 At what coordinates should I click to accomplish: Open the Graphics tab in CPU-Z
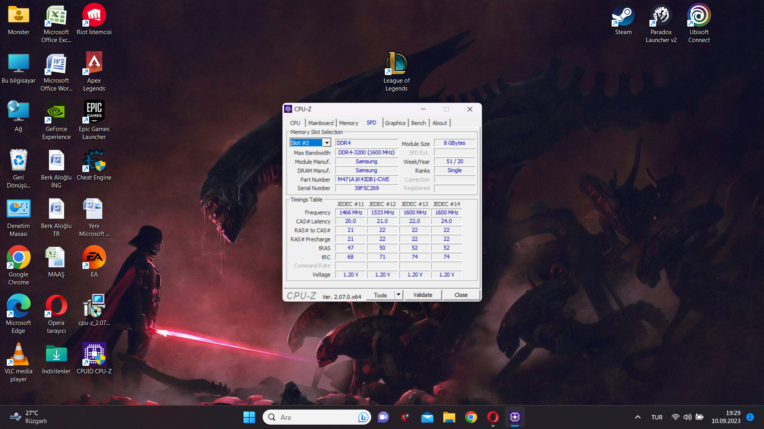(x=395, y=123)
